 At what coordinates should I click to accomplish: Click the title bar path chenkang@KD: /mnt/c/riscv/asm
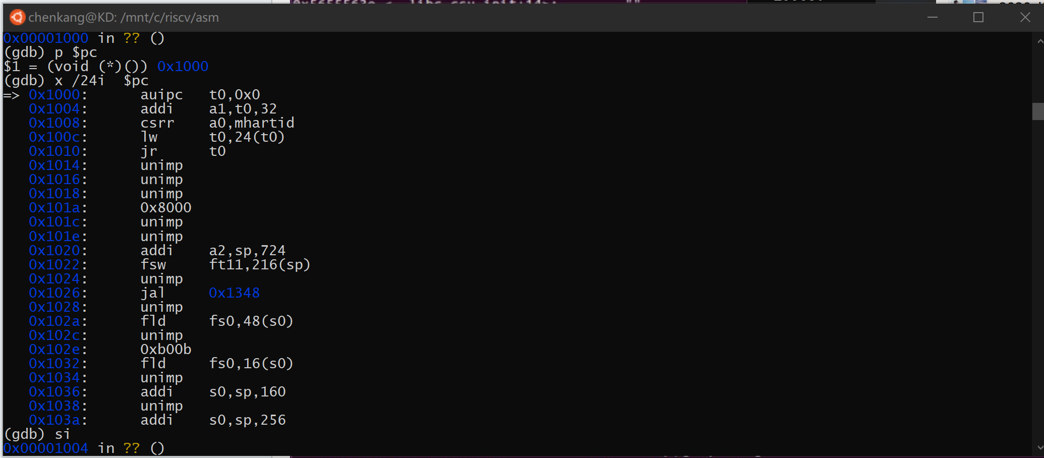(x=124, y=17)
